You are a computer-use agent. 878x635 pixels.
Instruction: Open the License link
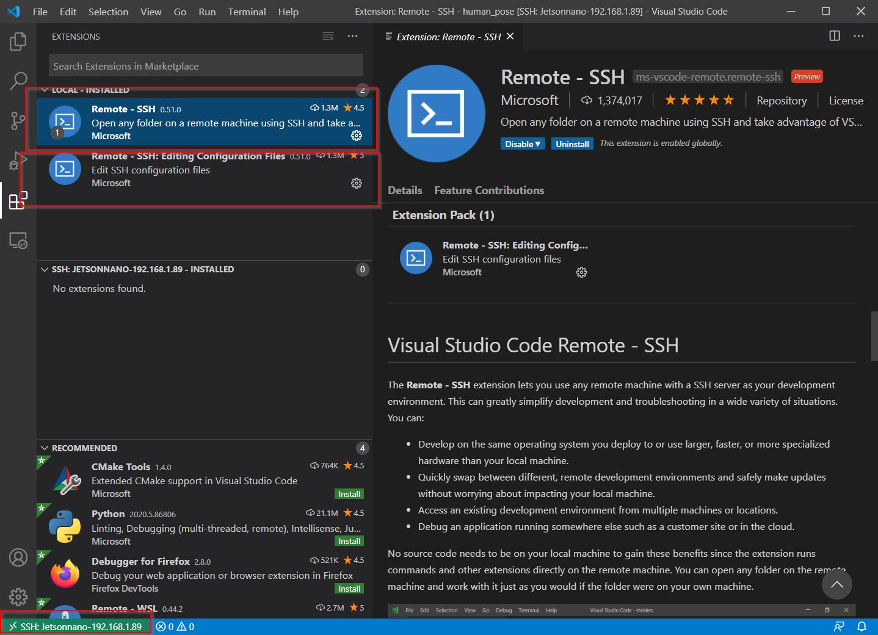846,101
